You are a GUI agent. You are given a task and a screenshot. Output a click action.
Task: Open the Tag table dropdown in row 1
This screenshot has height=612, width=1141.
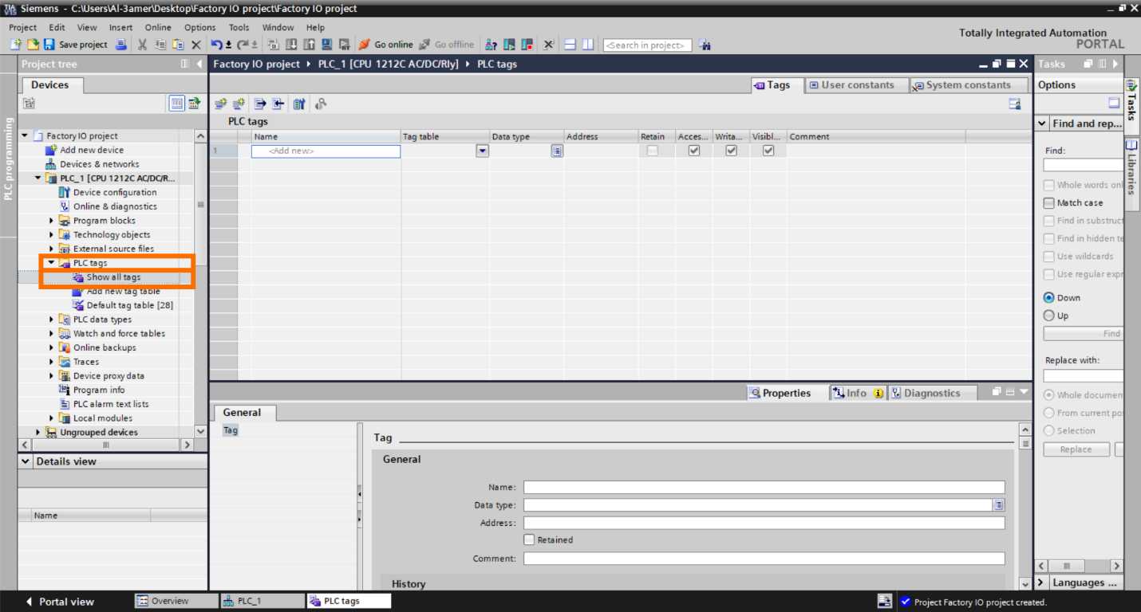pyautogui.click(x=482, y=151)
